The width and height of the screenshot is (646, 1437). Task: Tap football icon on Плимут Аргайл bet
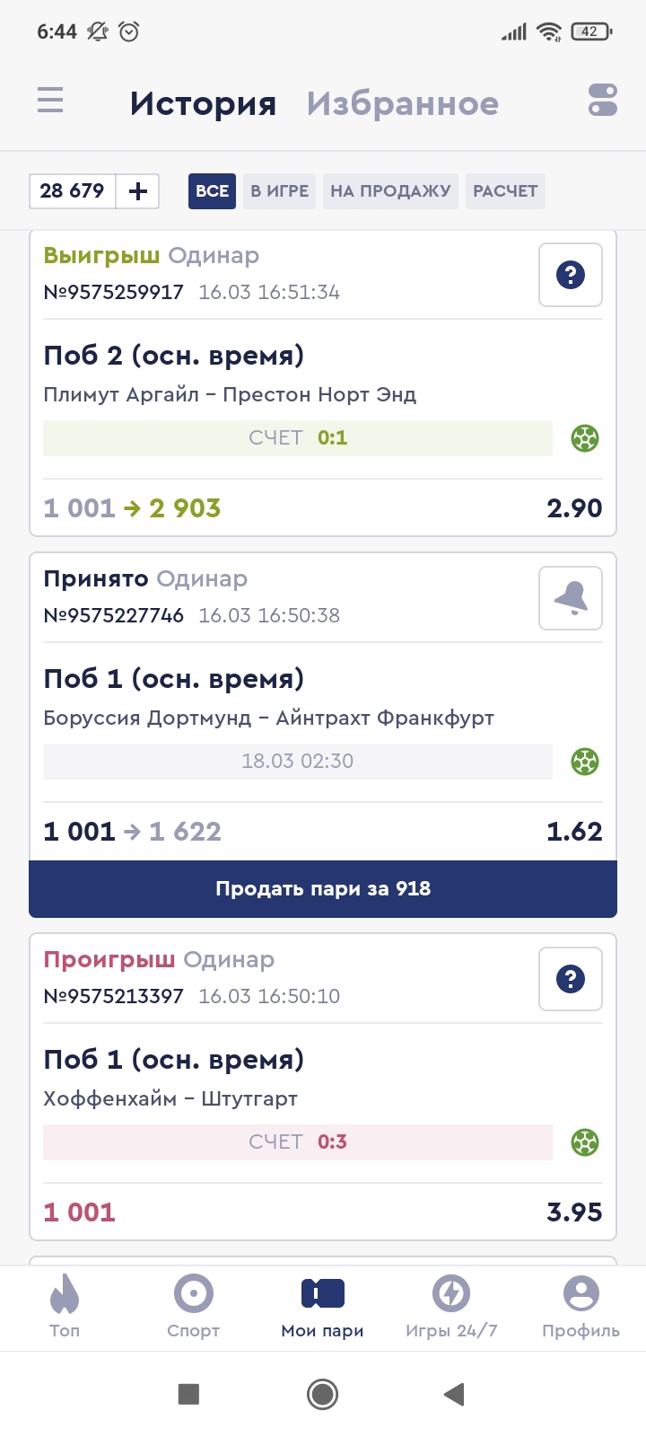click(585, 438)
